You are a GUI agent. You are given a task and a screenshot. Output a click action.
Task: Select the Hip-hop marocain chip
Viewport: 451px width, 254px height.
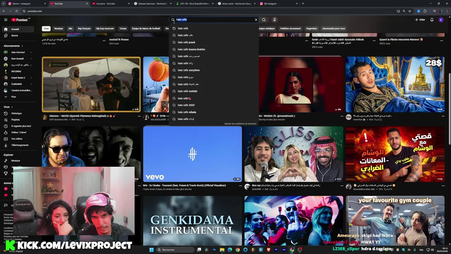105,29
